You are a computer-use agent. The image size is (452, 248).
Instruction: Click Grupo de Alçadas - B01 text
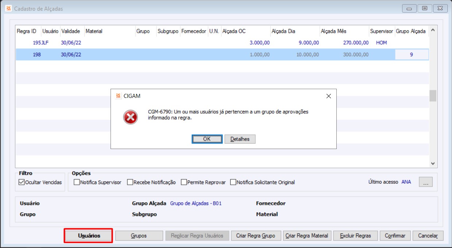(196, 203)
